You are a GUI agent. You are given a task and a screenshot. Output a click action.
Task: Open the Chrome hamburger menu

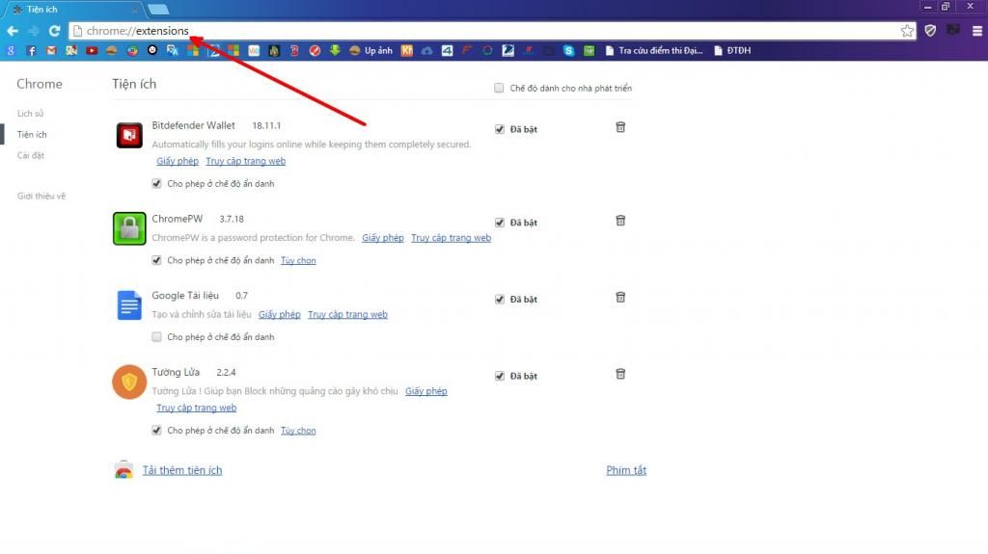(976, 31)
